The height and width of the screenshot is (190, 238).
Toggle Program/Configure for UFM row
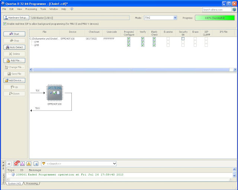(129, 45)
